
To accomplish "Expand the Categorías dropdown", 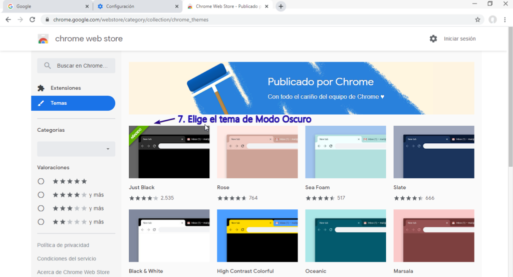I will (x=76, y=149).
